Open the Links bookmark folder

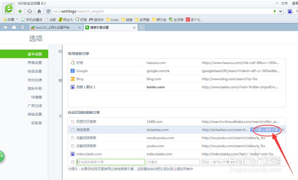click(113, 20)
